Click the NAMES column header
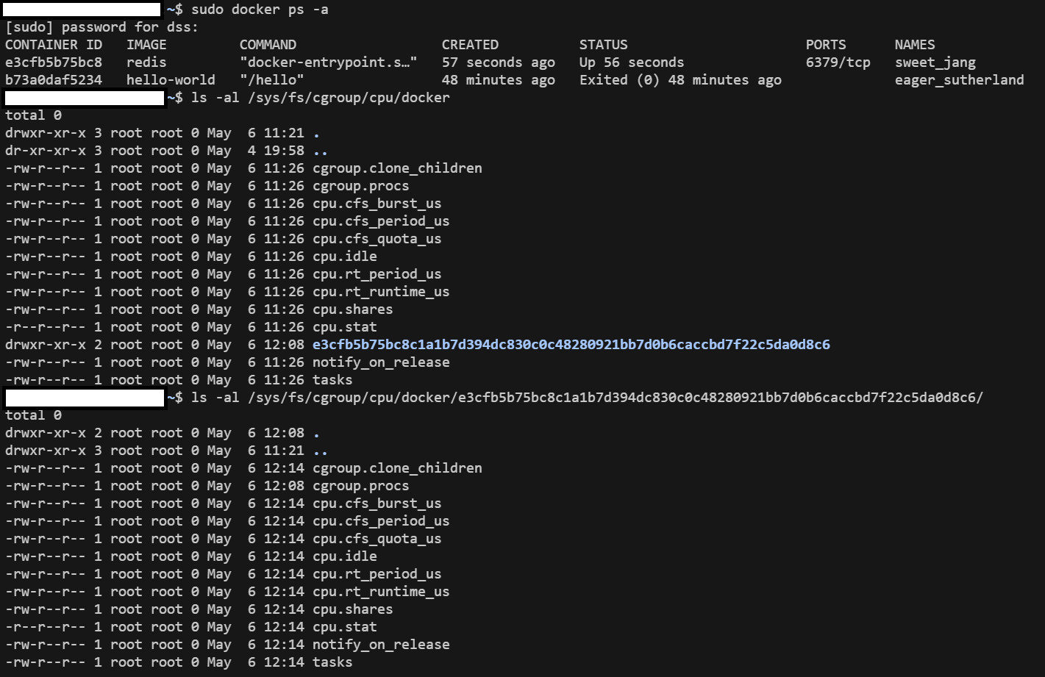Image resolution: width=1045 pixels, height=677 pixels. click(915, 45)
